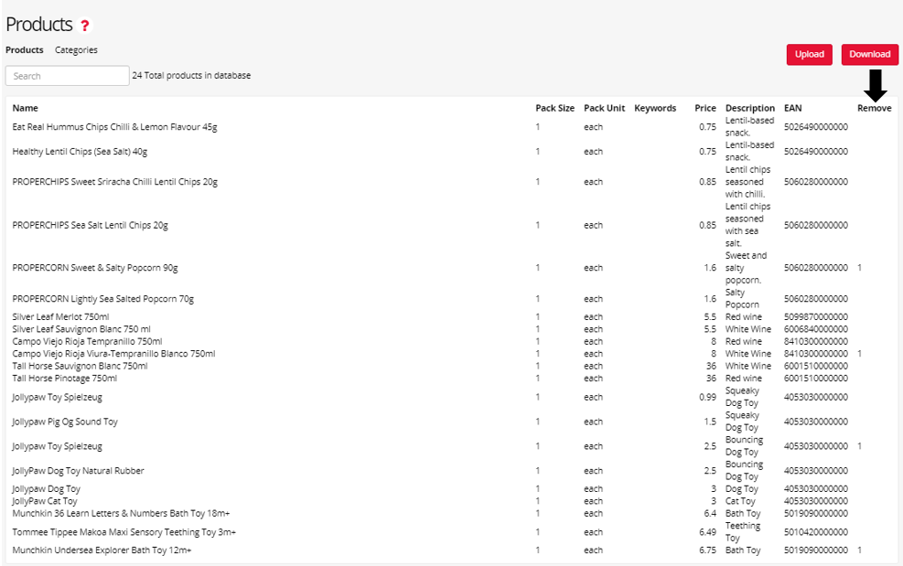Screen dimensions: 903x566
Task: Focus the Search input field
Action: (x=68, y=75)
